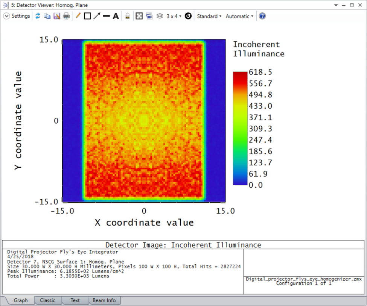Click the Settings button
The width and height of the screenshot is (367, 306).
click(x=21, y=16)
